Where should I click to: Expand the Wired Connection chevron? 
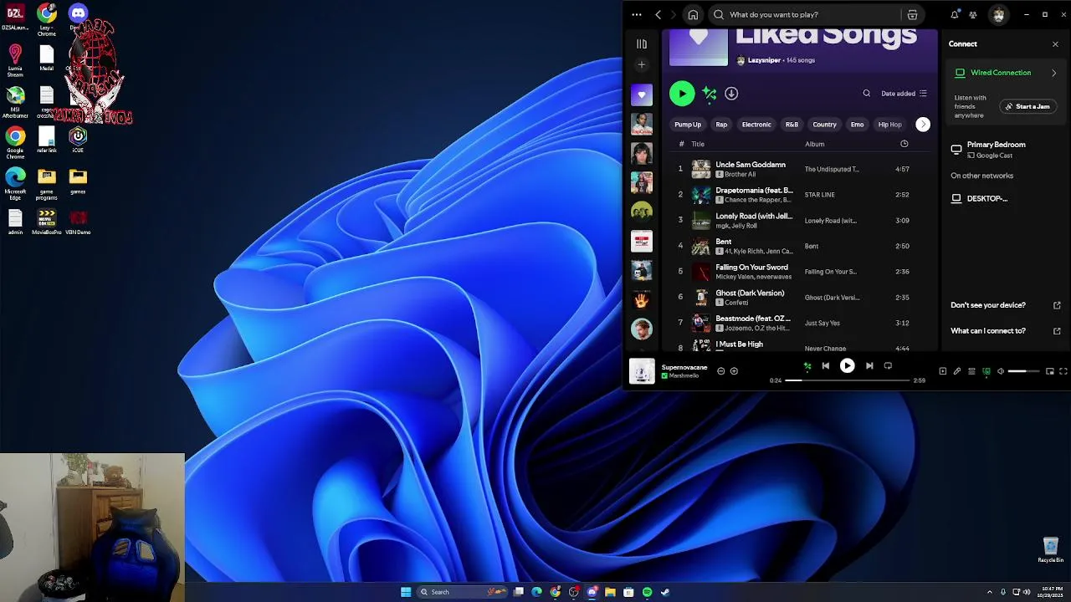point(1053,73)
